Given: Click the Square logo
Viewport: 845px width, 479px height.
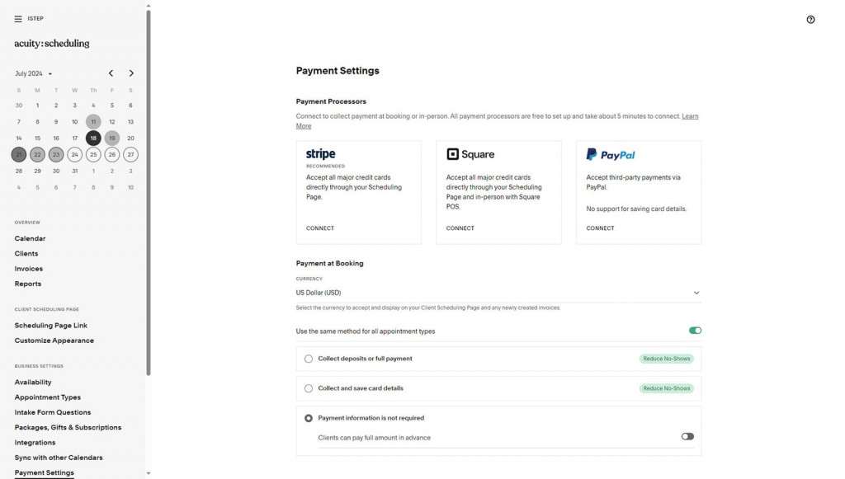Looking at the screenshot, I should [470, 154].
